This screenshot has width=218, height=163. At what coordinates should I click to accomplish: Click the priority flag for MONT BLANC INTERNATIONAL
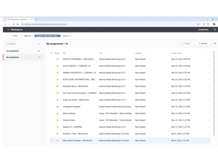[x=58, y=80]
